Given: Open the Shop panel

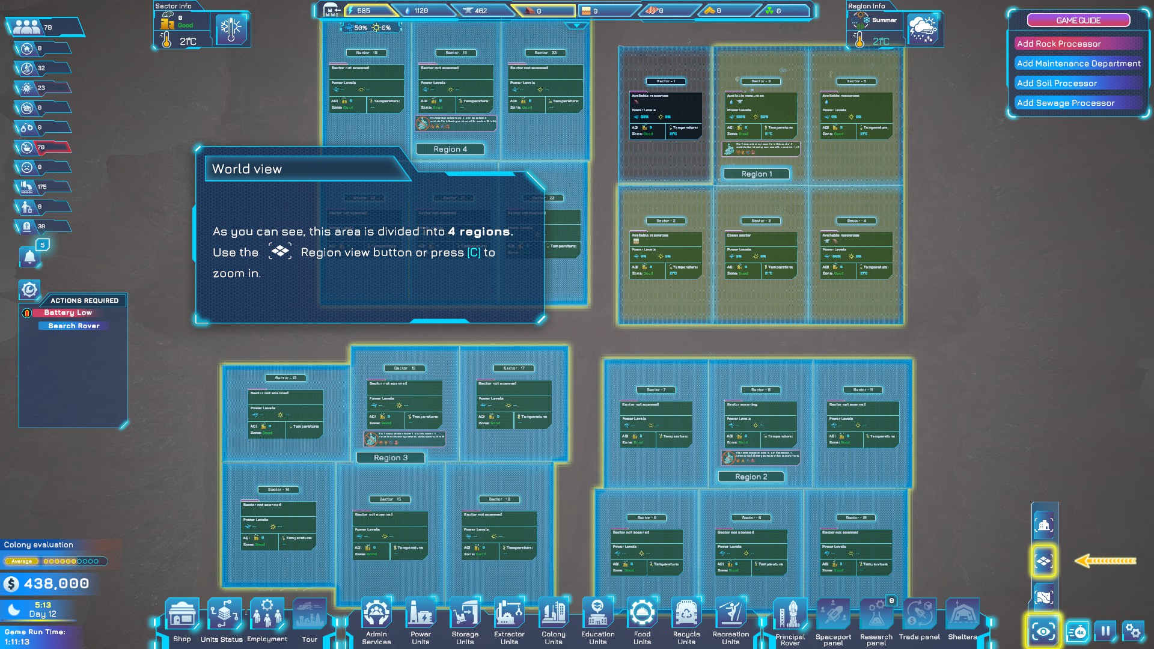Looking at the screenshot, I should (182, 615).
